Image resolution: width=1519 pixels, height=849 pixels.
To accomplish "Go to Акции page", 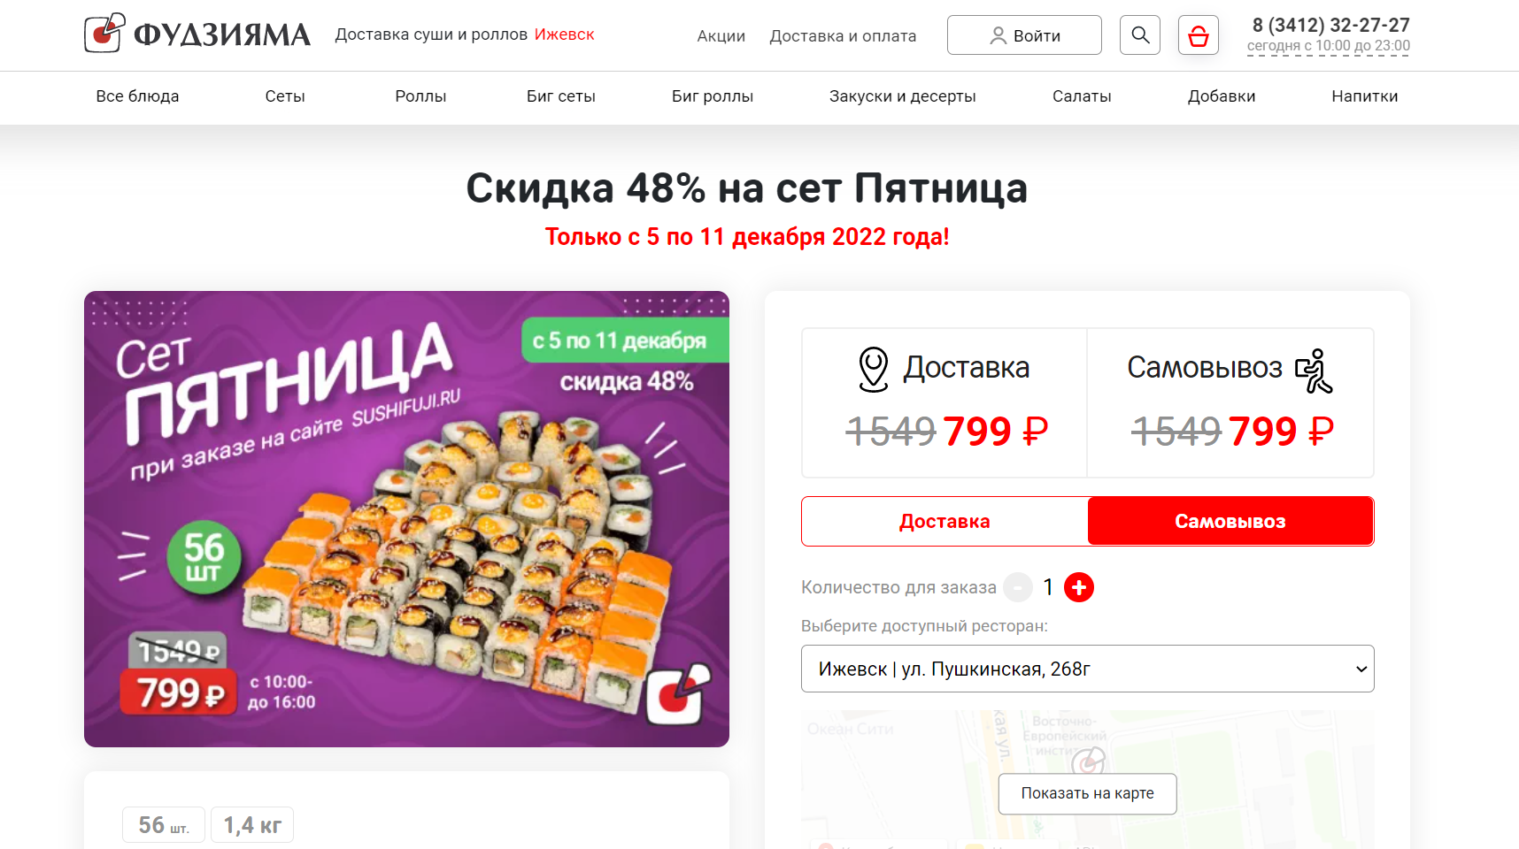I will (721, 36).
